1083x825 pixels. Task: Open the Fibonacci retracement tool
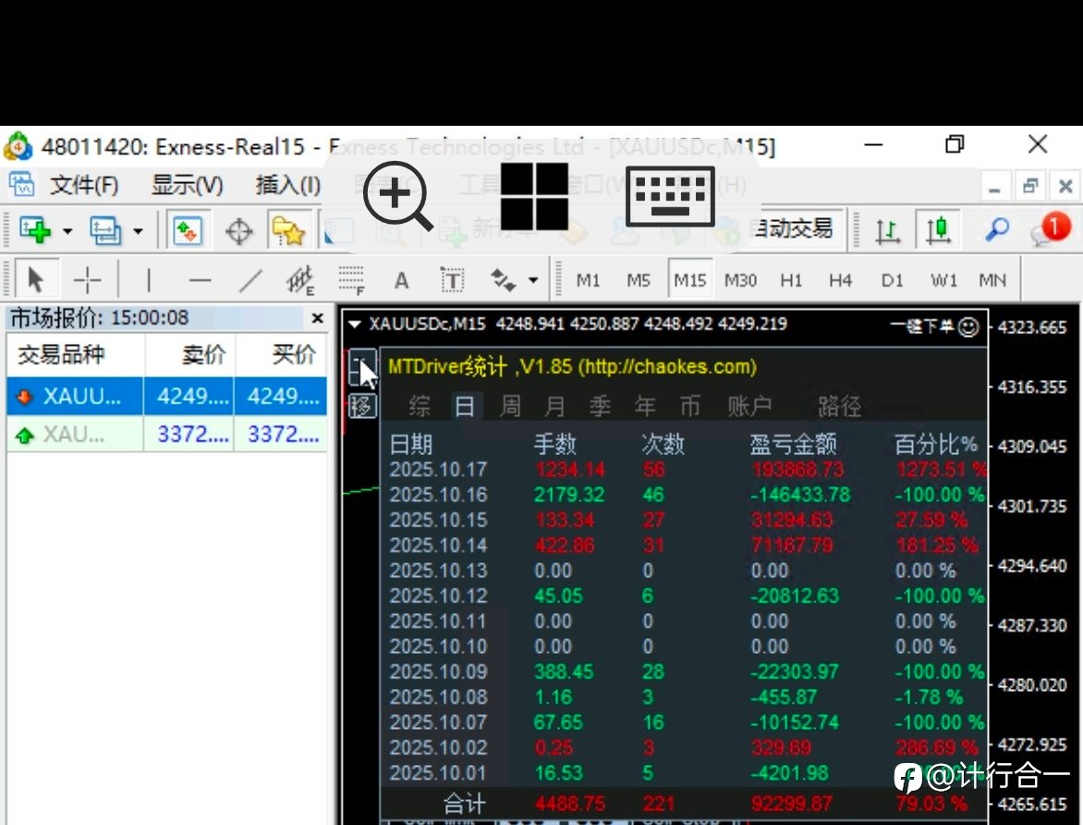351,280
